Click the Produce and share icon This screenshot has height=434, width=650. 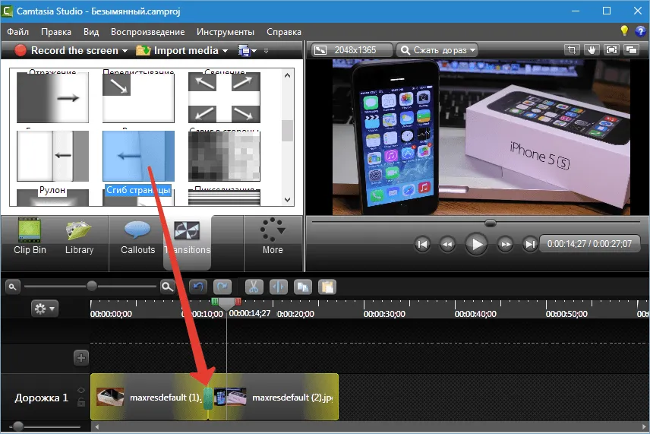pos(244,51)
